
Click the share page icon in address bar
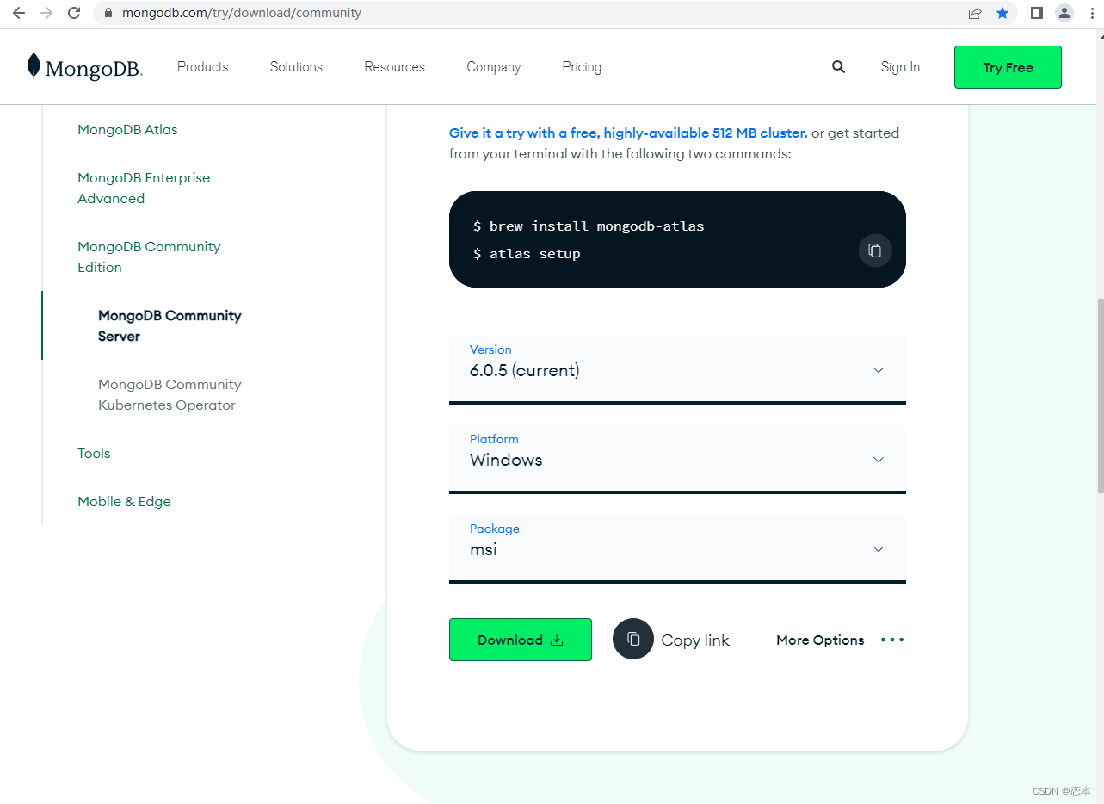pyautogui.click(x=975, y=13)
